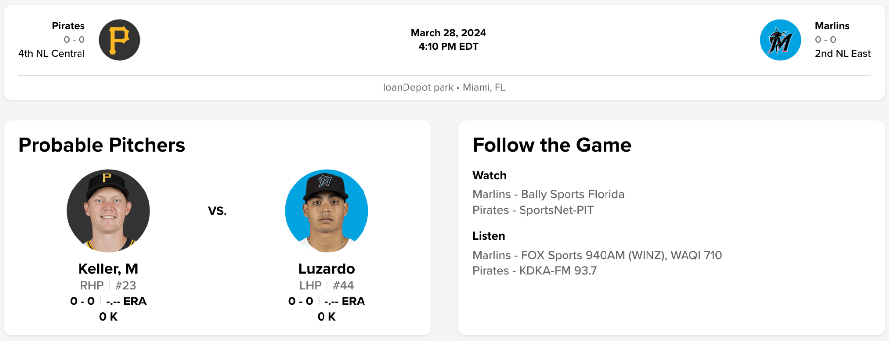Click Luzardo's LHP #44 details
The height and width of the screenshot is (341, 889).
pos(326,285)
